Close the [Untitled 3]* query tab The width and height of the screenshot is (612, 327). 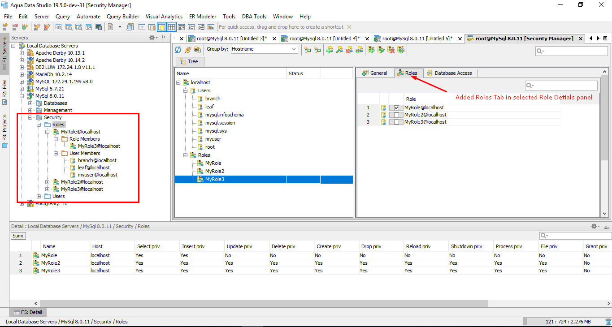[x=273, y=39]
